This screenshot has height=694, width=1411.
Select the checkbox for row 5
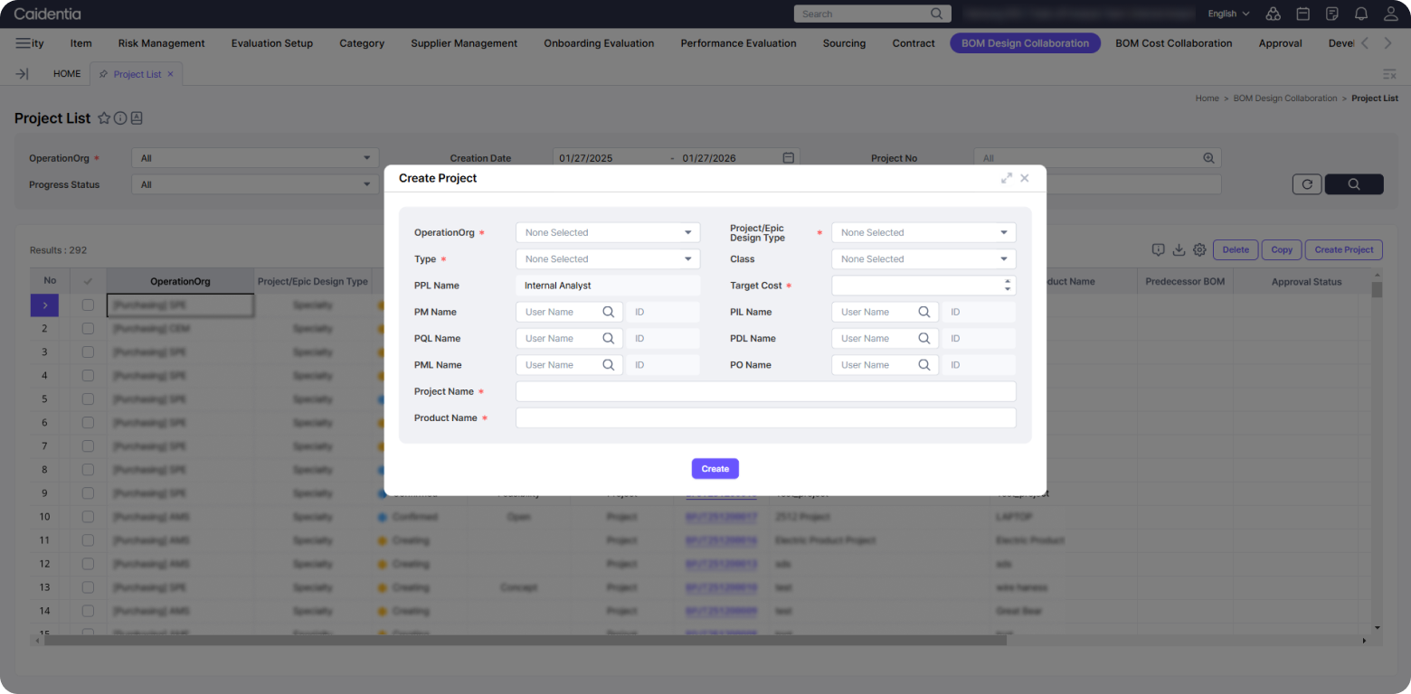click(x=88, y=399)
